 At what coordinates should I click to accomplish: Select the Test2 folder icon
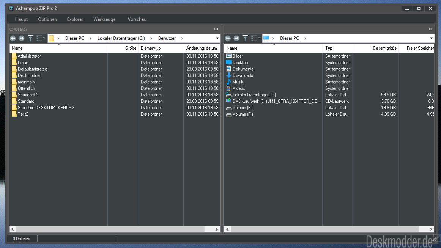point(14,114)
